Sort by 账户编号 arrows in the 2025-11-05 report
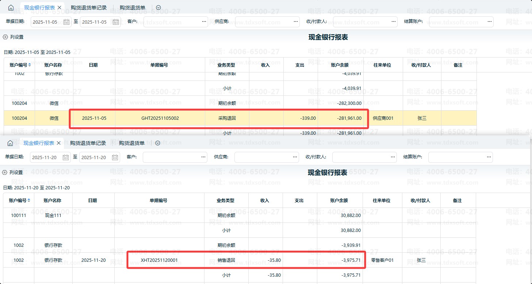This screenshot has width=532, height=284. [x=30, y=65]
